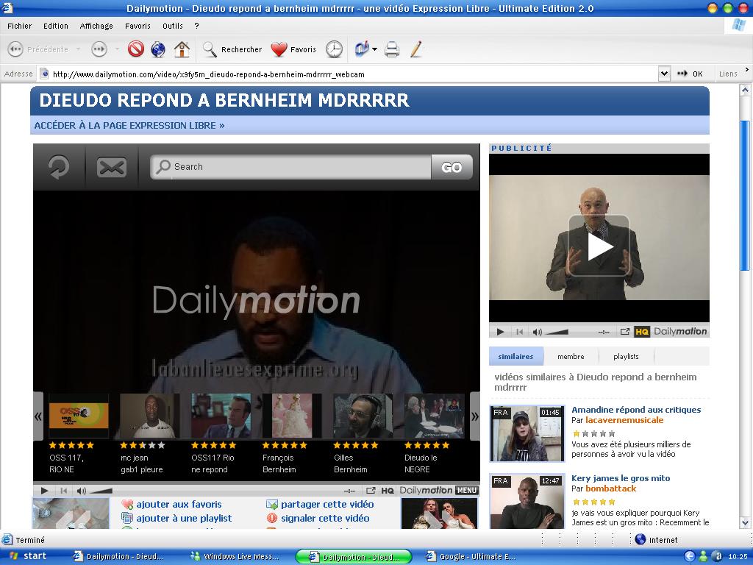Screen dimensions: 753x565
Task: Play the main video using bottom play button
Action: click(45, 491)
